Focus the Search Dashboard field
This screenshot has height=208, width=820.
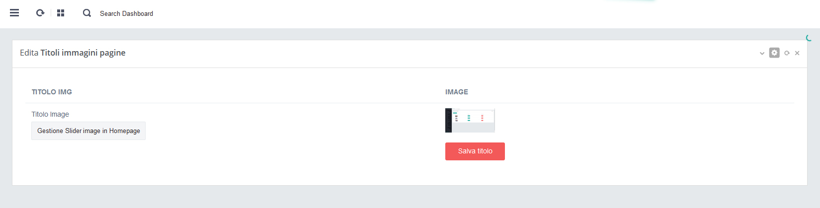[127, 13]
